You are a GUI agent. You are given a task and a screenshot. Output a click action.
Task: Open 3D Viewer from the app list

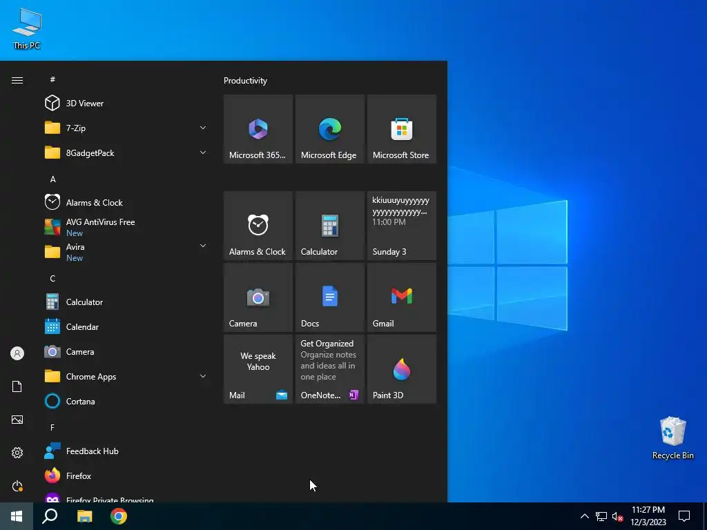[126, 104]
